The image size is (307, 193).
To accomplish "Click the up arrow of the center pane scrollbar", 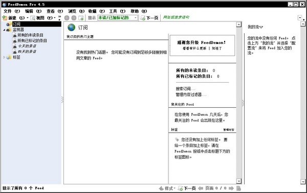I will [238, 25].
